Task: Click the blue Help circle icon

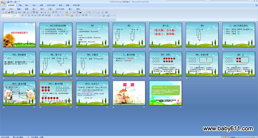Action: [106, 12]
